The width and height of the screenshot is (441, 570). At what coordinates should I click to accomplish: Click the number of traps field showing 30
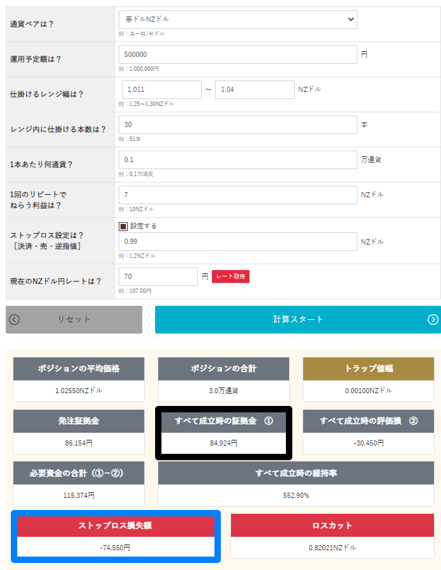point(238,124)
